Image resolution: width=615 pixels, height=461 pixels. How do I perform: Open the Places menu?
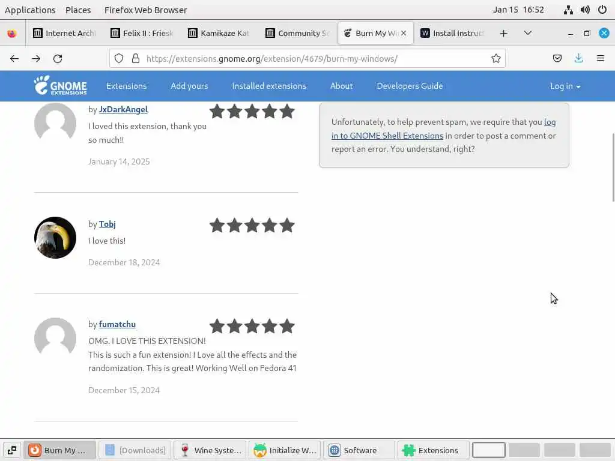78,10
